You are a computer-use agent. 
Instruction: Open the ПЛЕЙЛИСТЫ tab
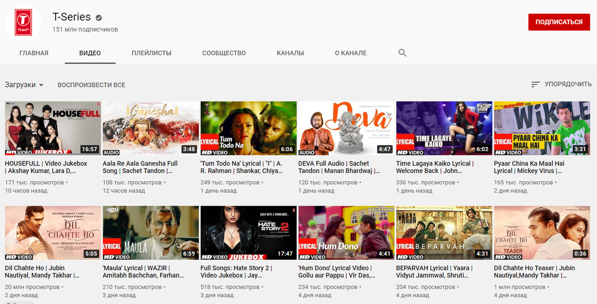click(x=152, y=53)
